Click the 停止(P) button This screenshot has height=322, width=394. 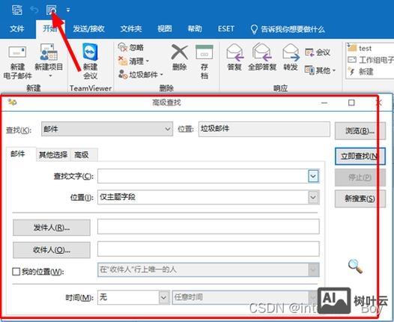pyautogui.click(x=360, y=177)
